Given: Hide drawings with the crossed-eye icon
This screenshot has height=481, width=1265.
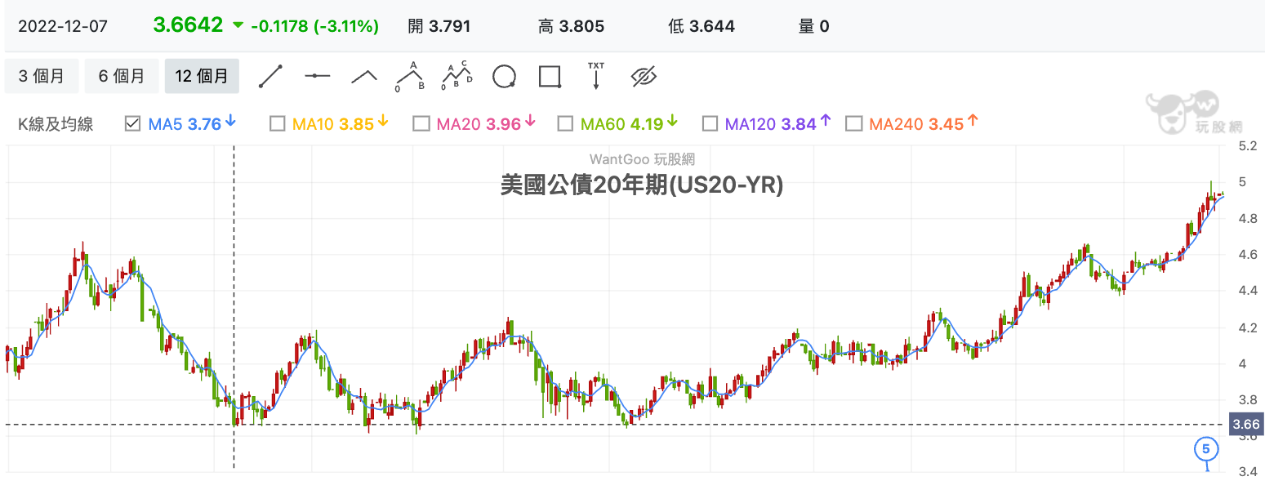Looking at the screenshot, I should coord(644,77).
